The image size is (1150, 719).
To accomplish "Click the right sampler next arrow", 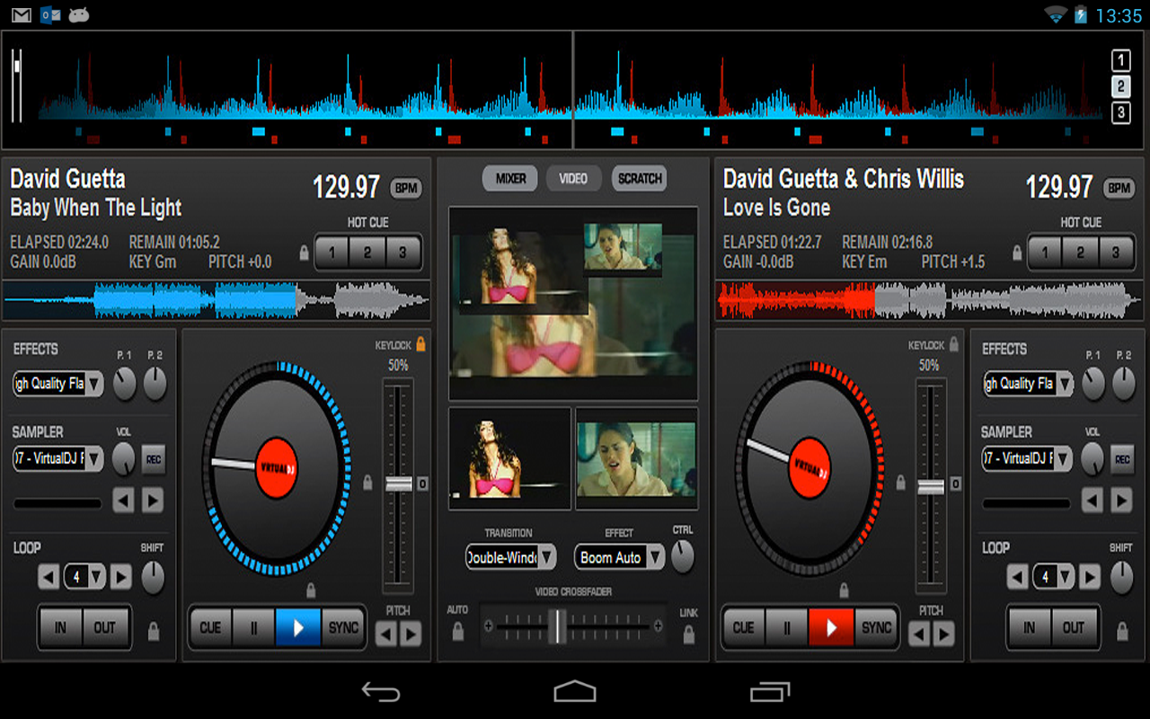I will click(1121, 500).
